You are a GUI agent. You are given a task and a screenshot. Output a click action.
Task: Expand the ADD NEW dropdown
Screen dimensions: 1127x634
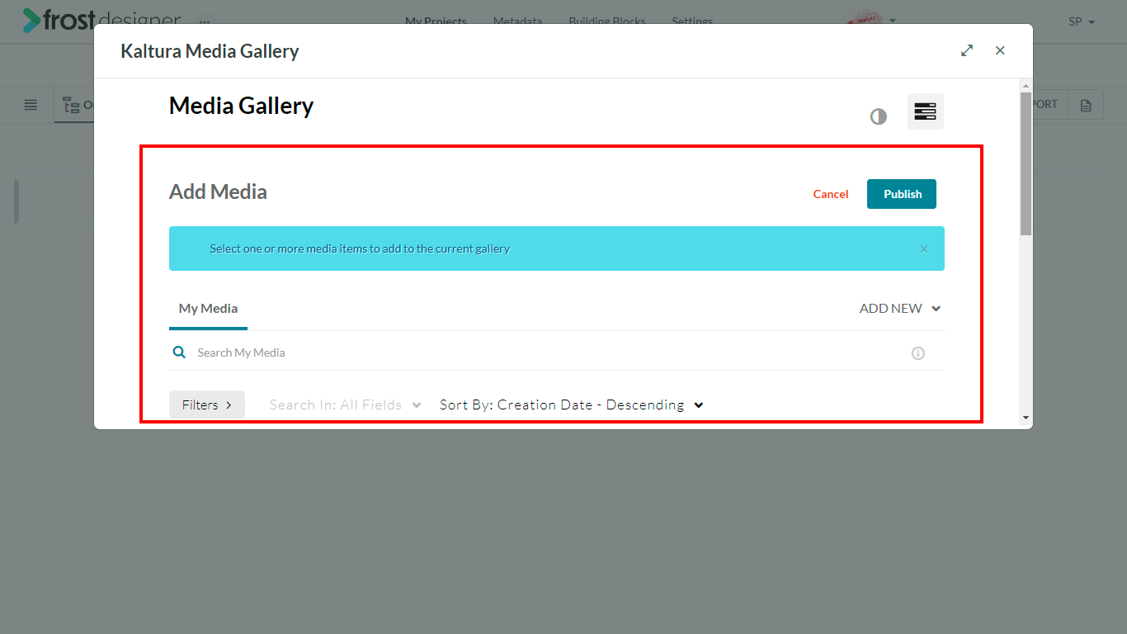click(x=900, y=308)
